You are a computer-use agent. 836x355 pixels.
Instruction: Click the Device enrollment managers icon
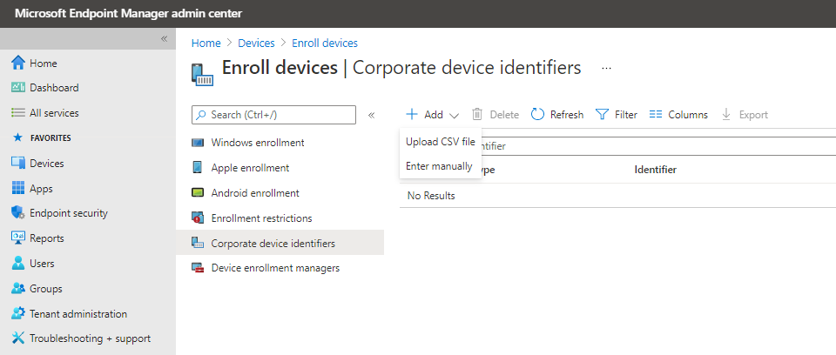point(198,268)
